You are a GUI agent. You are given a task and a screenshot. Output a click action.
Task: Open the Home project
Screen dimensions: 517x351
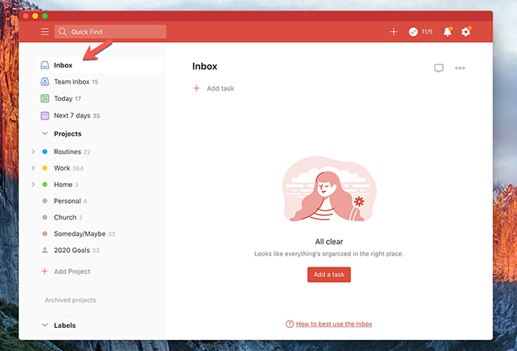[63, 185]
